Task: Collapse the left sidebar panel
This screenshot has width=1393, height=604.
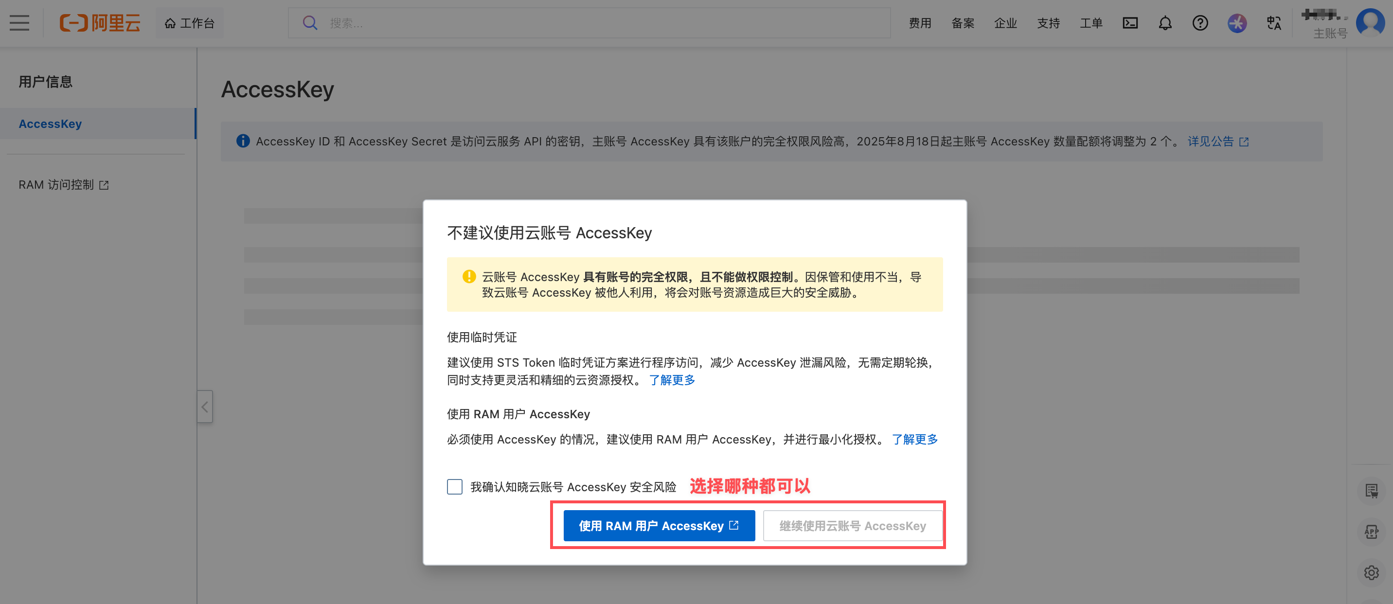Action: tap(204, 407)
